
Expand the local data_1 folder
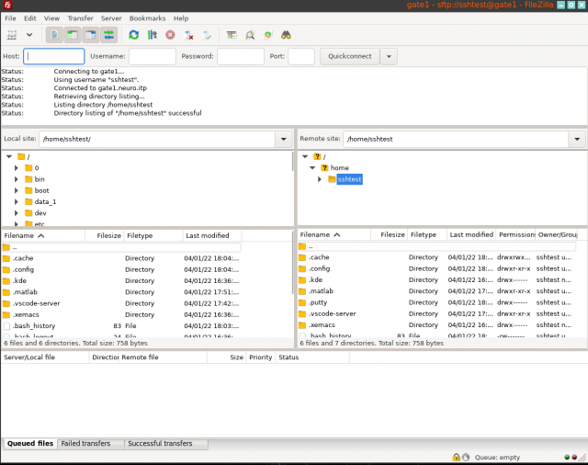click(x=17, y=202)
